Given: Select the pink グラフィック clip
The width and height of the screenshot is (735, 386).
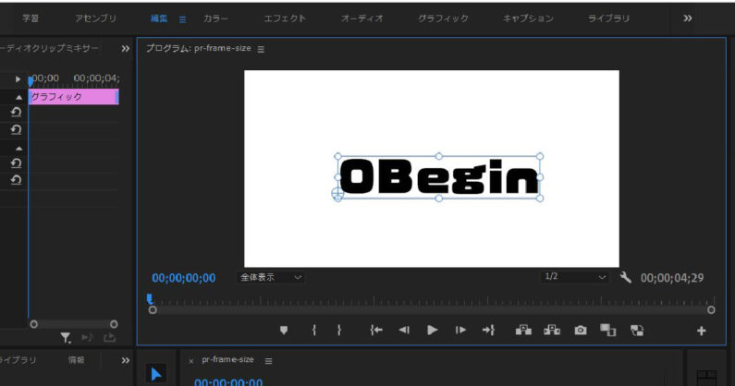Looking at the screenshot, I should pyautogui.click(x=72, y=96).
